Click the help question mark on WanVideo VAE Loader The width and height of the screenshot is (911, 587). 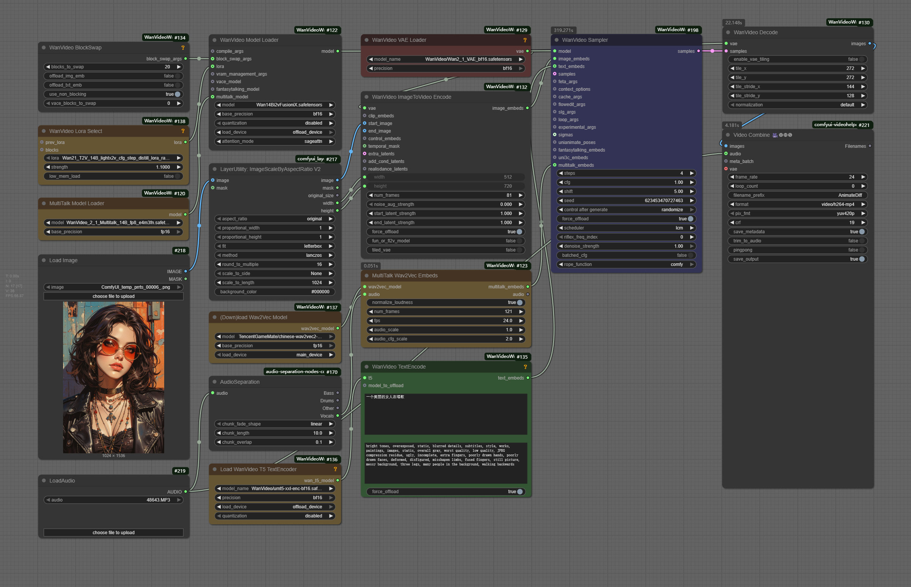(x=525, y=40)
